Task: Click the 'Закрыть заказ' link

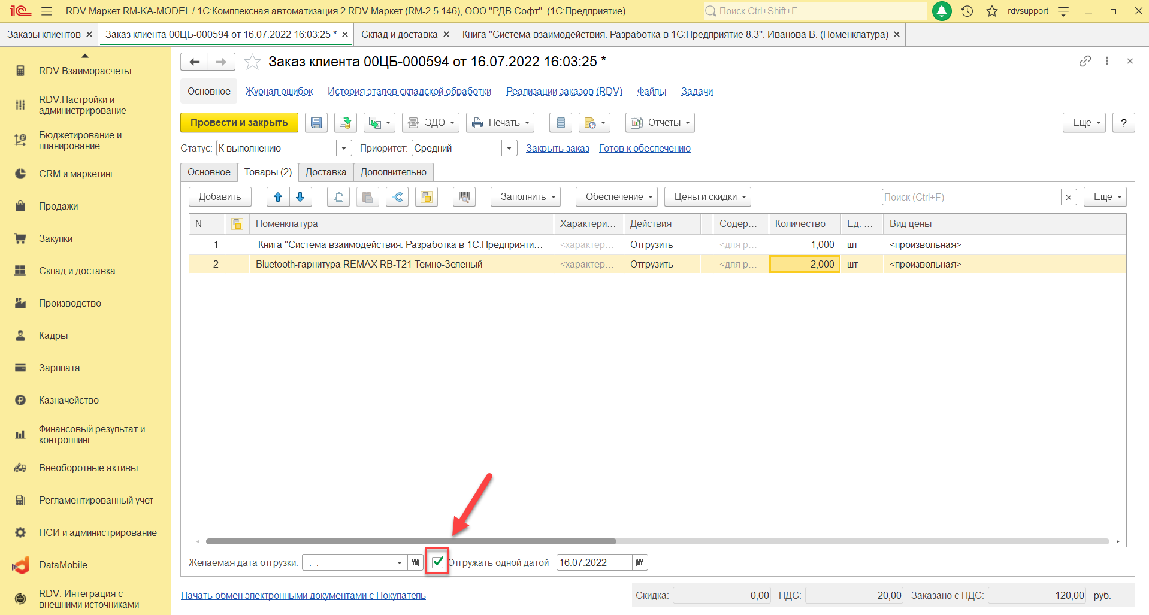Action: click(557, 149)
